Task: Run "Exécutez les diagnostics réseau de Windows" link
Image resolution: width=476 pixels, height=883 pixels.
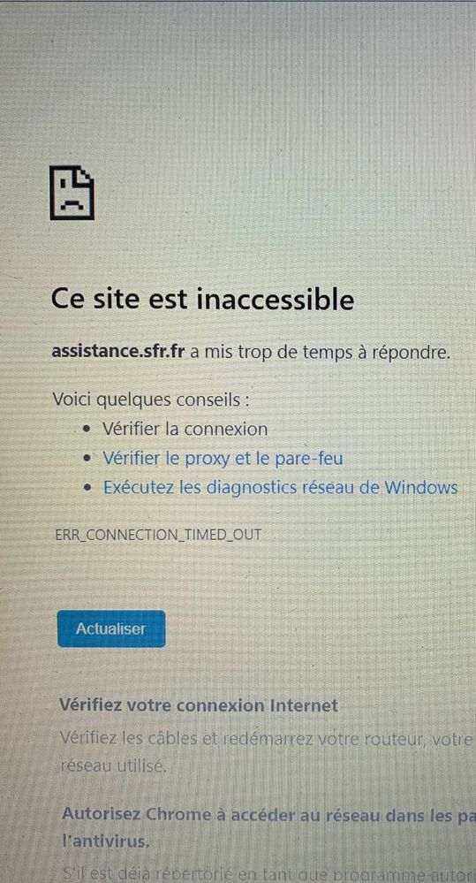Action: [x=280, y=487]
